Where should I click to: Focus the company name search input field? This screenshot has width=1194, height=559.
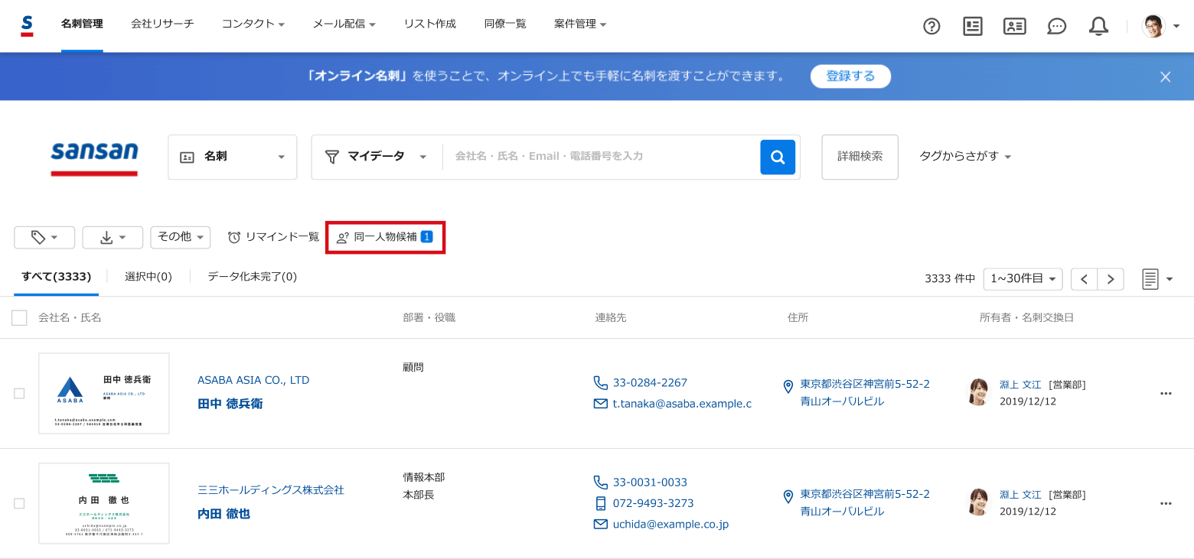pos(601,156)
